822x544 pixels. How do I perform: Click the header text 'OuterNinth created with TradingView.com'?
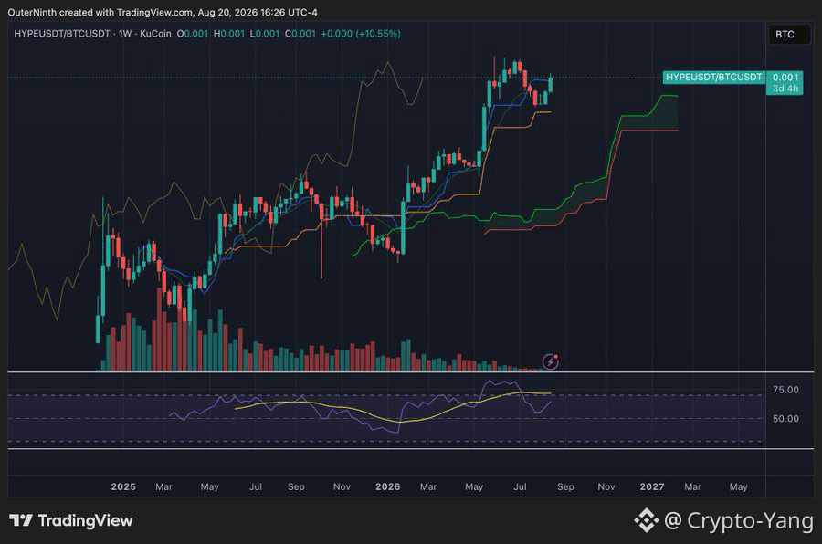(100, 12)
